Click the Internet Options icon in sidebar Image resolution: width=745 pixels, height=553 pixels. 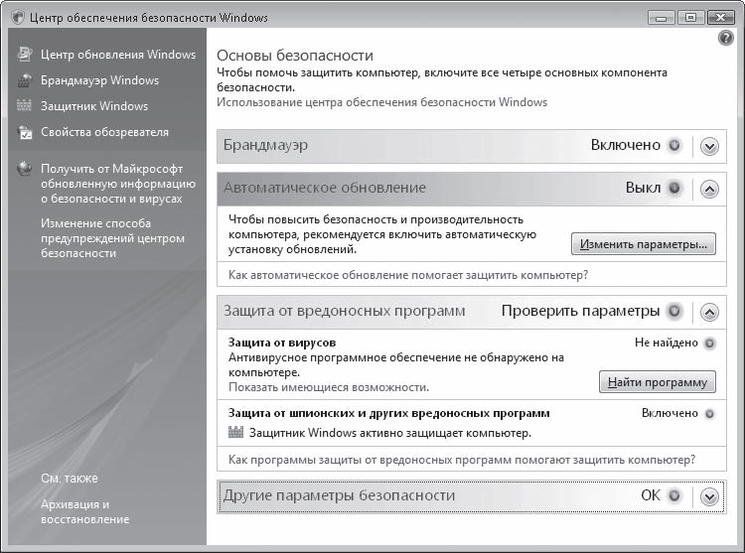tap(25, 132)
